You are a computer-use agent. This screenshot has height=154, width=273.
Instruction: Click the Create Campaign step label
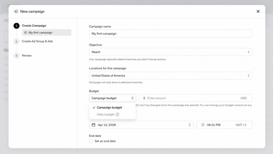click(34, 26)
